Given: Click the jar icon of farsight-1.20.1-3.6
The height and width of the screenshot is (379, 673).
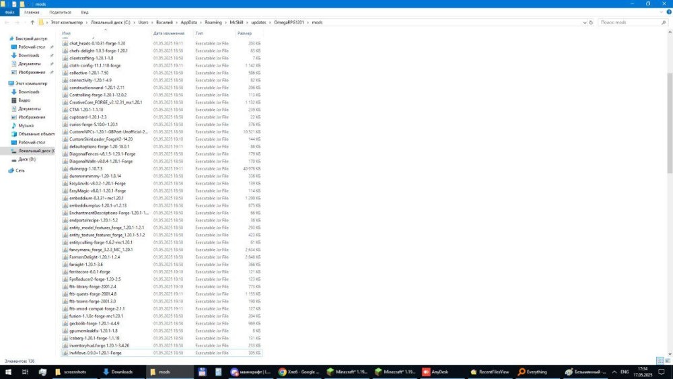Looking at the screenshot, I should [65, 265].
